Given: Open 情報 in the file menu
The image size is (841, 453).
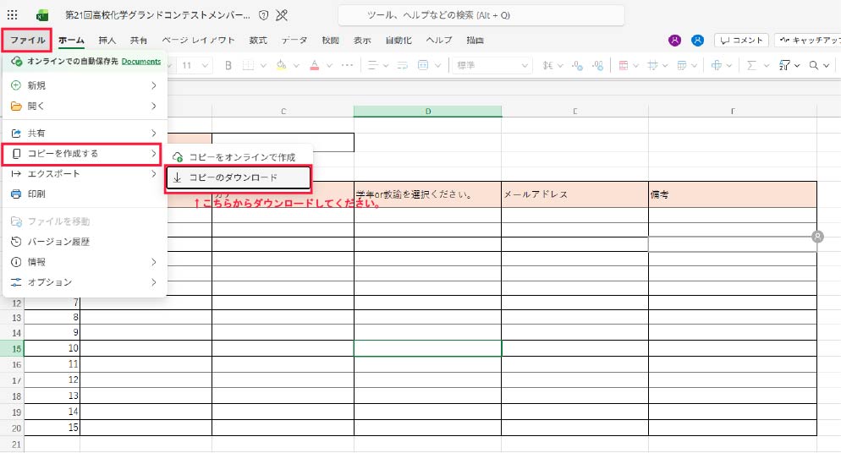Looking at the screenshot, I should pos(85,262).
